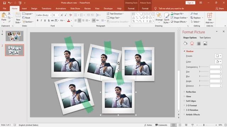Viewport: 227px width, 127px height.
Task: Click the Clear All Formatting icon
Action: [71, 15]
